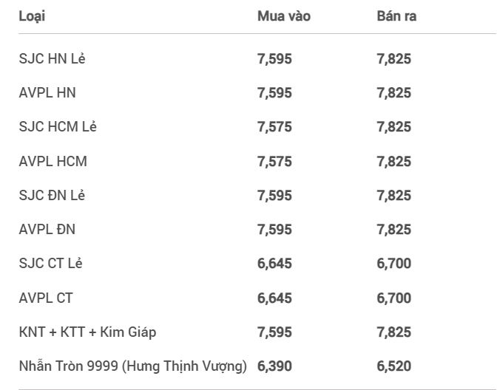Select the "SJC HN Lẻ" row label
Screen dimensions: 497x390
tap(52, 59)
